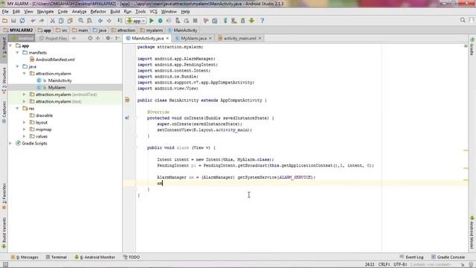Screen dimensions: 476x268
Task: Click the Collapse All icon in the project panel
Action: click(x=98, y=38)
